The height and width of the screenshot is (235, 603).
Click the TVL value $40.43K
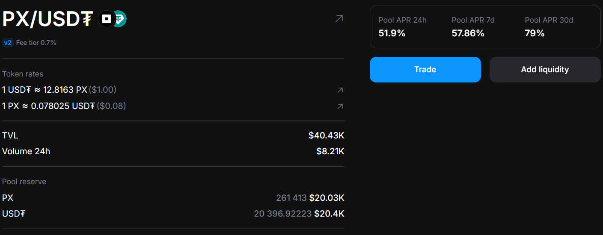point(326,136)
